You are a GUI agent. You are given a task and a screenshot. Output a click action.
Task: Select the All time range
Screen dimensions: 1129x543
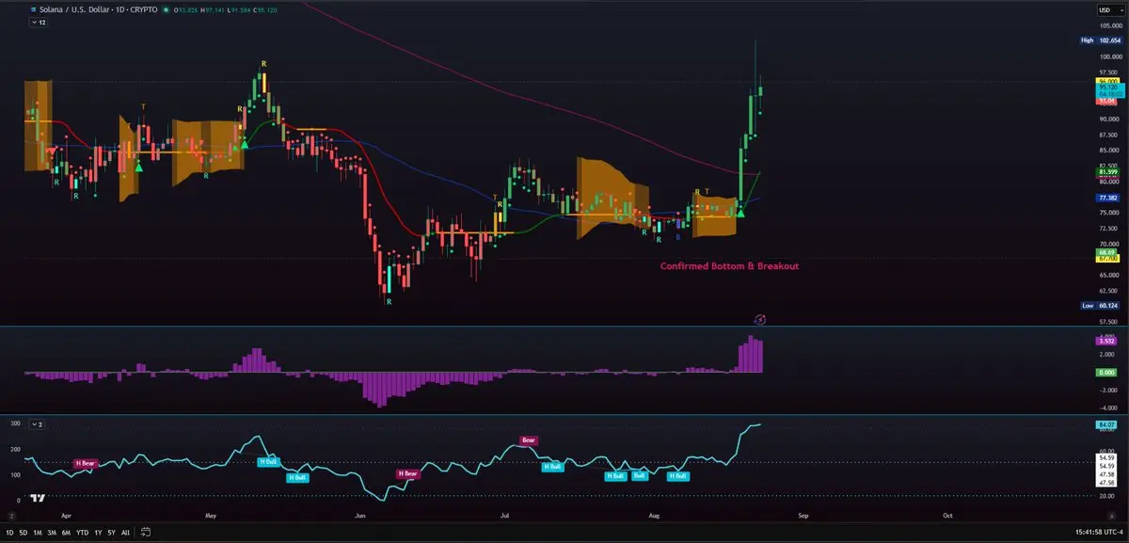tap(126, 532)
